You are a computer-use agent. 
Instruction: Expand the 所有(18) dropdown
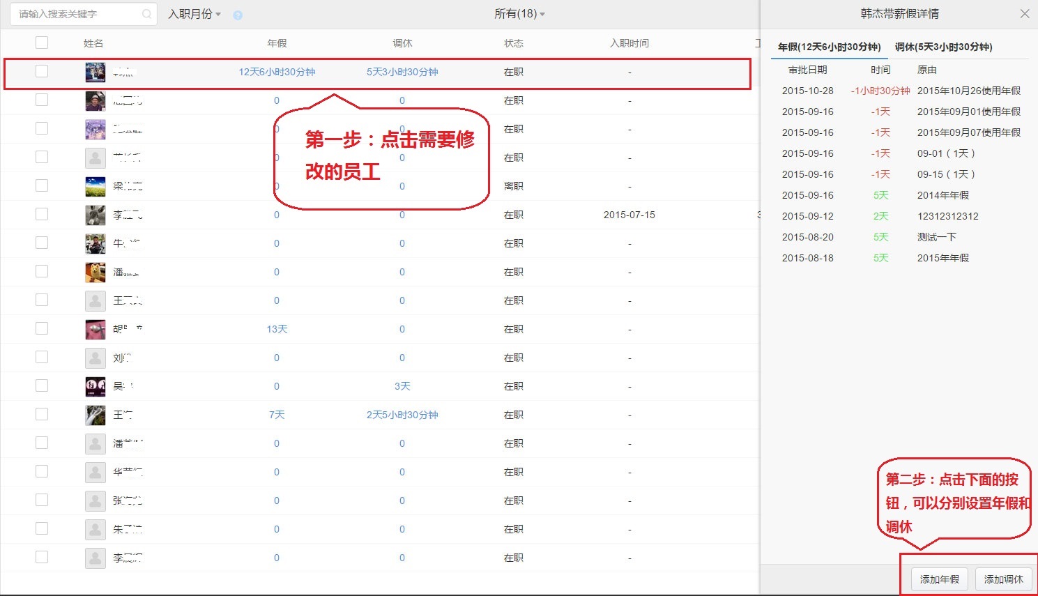point(519,14)
